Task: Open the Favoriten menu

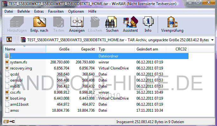Action: pyautogui.click(x=56, y=11)
